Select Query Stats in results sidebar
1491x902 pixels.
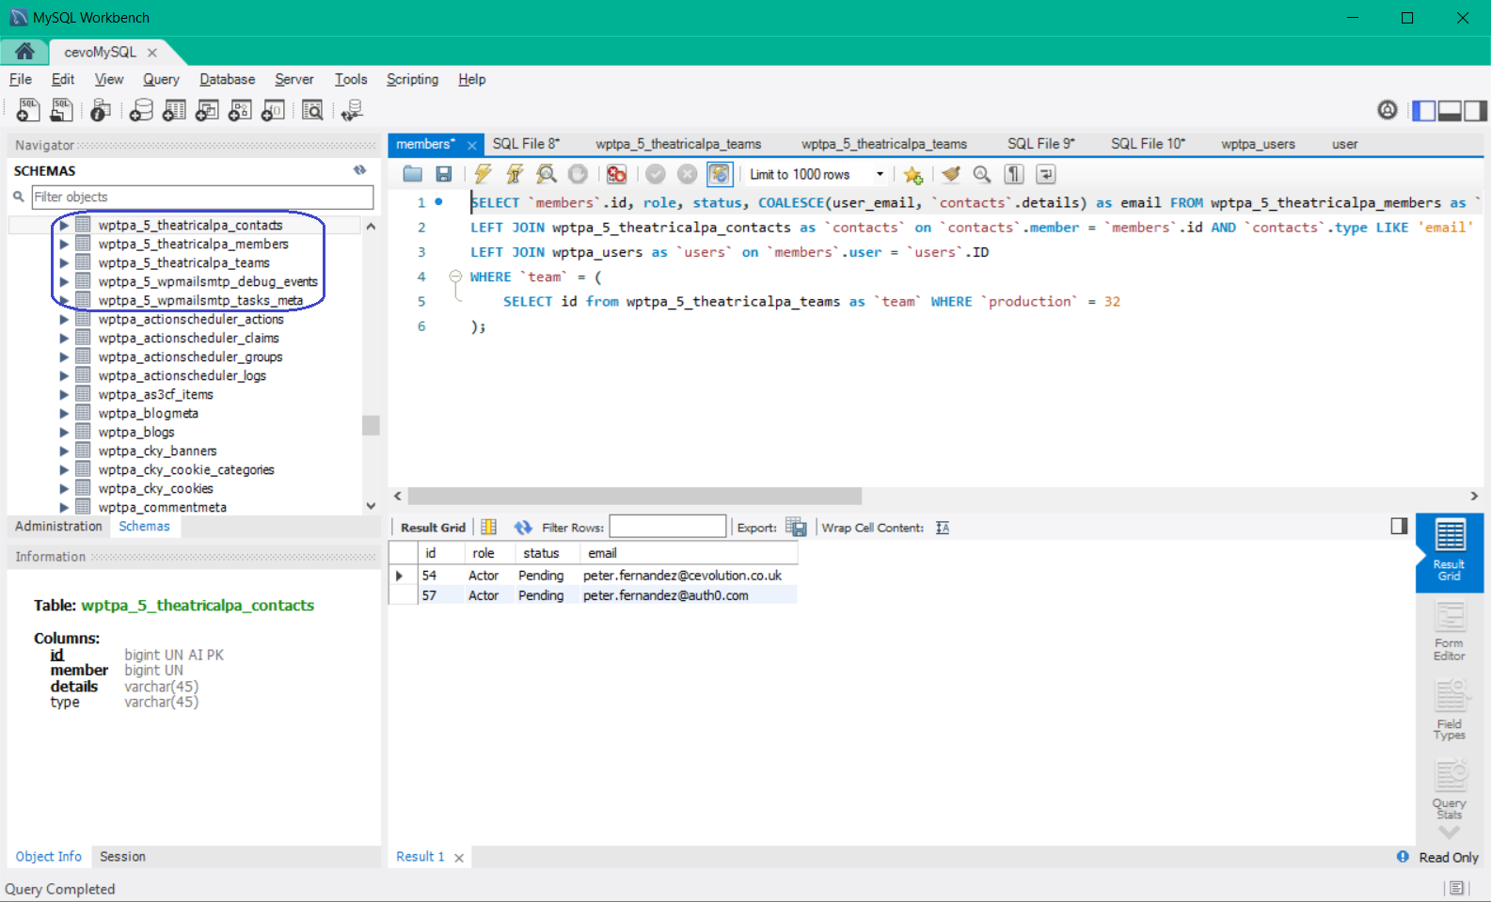[x=1450, y=790]
